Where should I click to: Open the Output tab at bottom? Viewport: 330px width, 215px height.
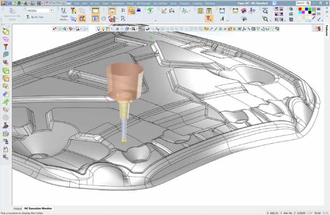coord(18,208)
